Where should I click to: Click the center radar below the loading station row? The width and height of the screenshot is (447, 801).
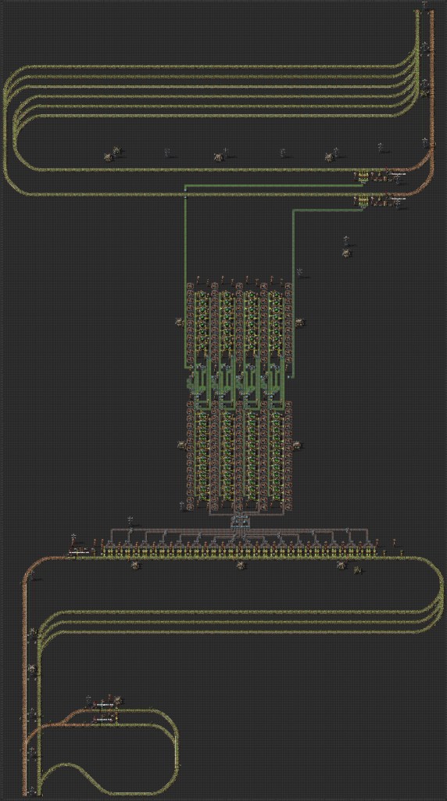coord(240,565)
